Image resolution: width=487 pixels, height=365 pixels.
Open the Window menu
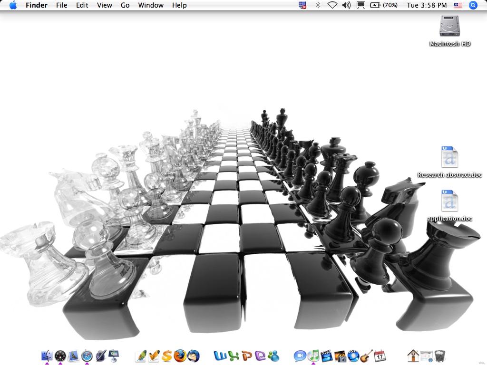click(x=151, y=5)
